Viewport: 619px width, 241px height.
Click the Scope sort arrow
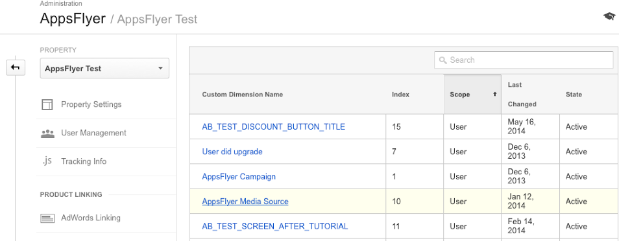coord(494,95)
